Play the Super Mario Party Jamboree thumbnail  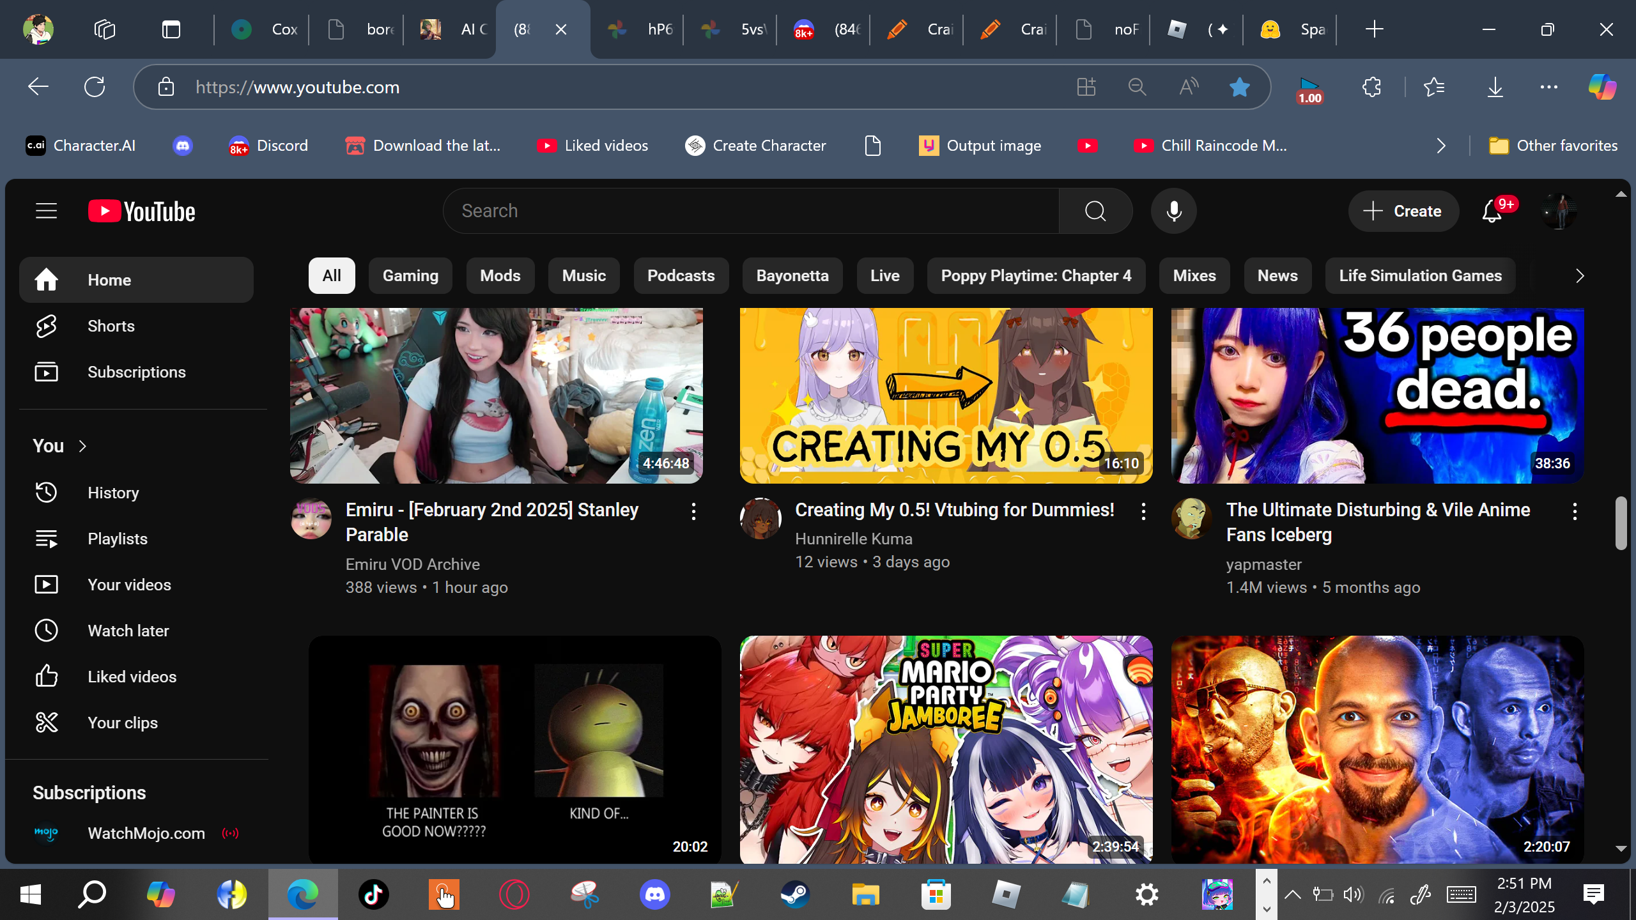(946, 749)
